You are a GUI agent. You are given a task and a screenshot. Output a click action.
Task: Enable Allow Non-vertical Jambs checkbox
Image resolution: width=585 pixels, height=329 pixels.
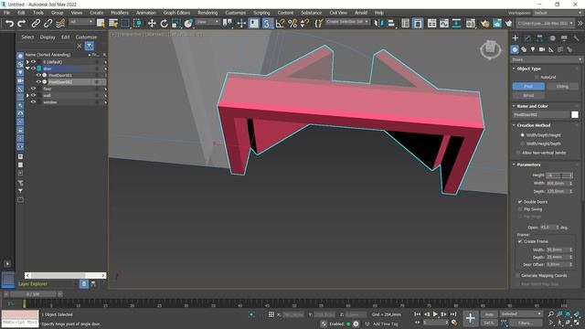coord(518,153)
